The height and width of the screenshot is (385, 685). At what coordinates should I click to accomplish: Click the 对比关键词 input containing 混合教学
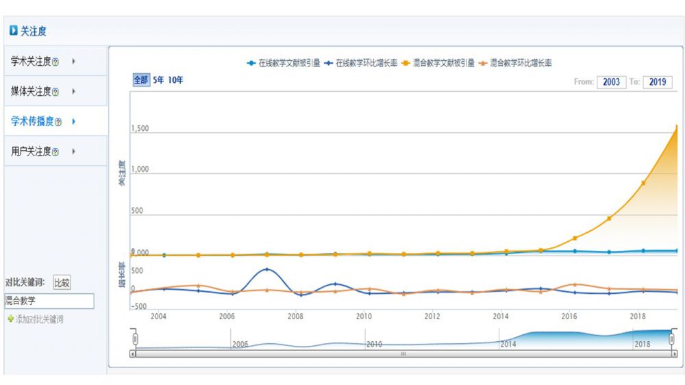pyautogui.click(x=49, y=301)
